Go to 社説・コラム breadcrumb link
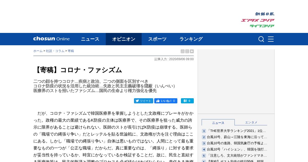308x162 pixels. click(55, 51)
